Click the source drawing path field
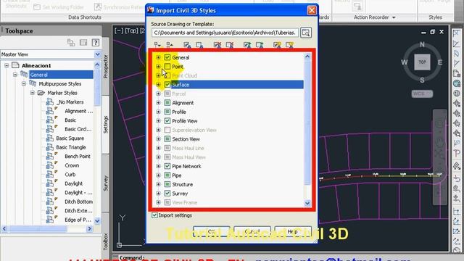 point(225,33)
